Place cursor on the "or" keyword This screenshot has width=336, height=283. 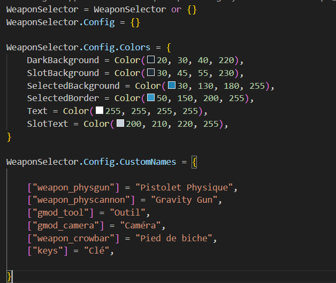(x=176, y=10)
